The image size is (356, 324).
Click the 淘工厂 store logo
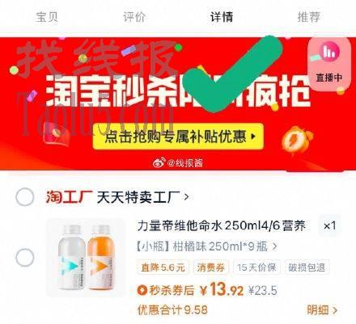pos(69,197)
